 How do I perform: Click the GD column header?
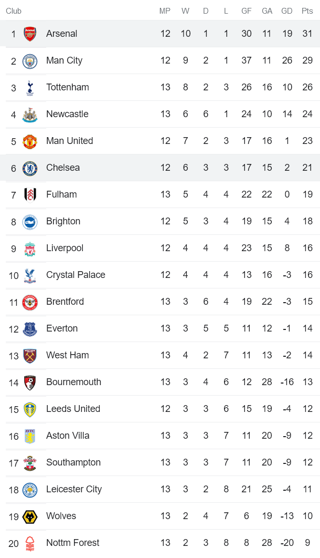(x=287, y=11)
